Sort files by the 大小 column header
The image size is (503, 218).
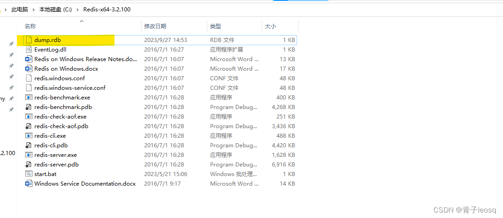[x=270, y=26]
